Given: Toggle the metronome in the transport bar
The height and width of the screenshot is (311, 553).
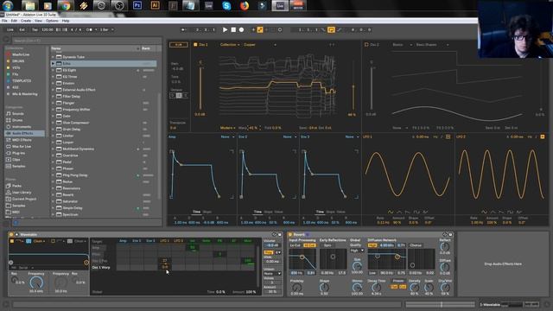Looking at the screenshot, I should click(x=90, y=30).
